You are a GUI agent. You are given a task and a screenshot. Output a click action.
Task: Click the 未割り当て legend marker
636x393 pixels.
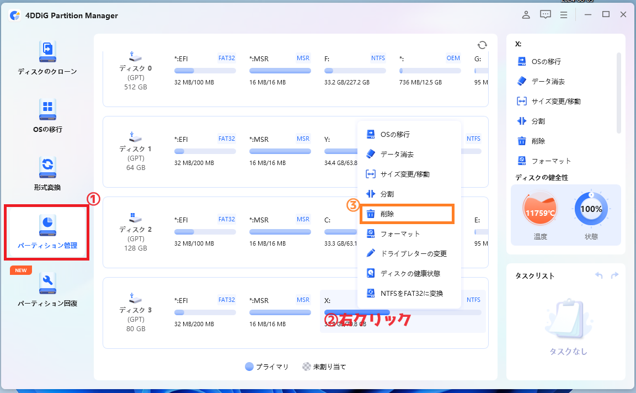click(x=307, y=367)
